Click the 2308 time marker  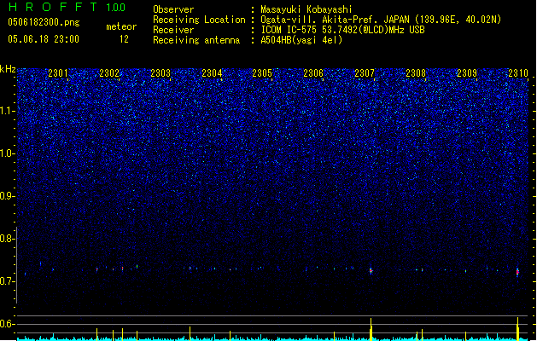coord(416,73)
